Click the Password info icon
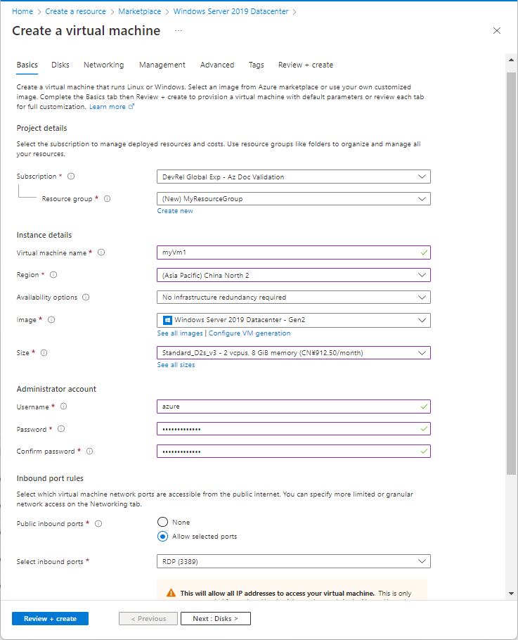Screen dimensions: 518x640 (x=61, y=428)
